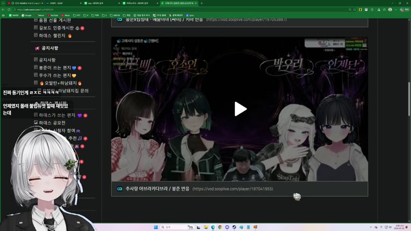Viewport: 411px width, 231px height.
Task: Open File Explorer from taskbar
Action: coord(205,227)
